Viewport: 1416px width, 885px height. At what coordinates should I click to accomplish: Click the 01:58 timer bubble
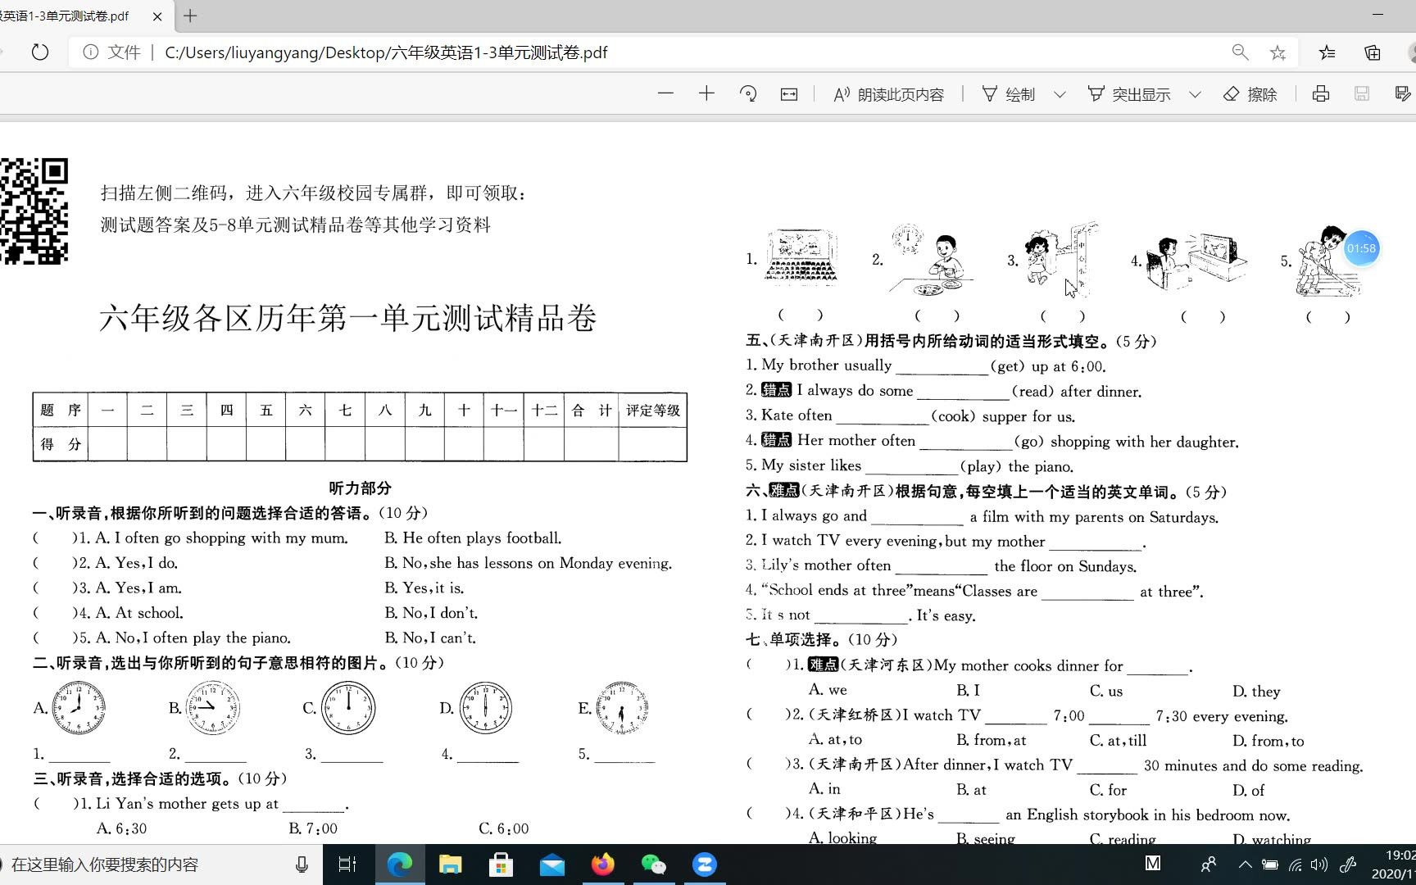tap(1361, 248)
